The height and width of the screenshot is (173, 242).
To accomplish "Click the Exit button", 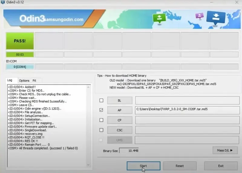I will click(x=221, y=166).
